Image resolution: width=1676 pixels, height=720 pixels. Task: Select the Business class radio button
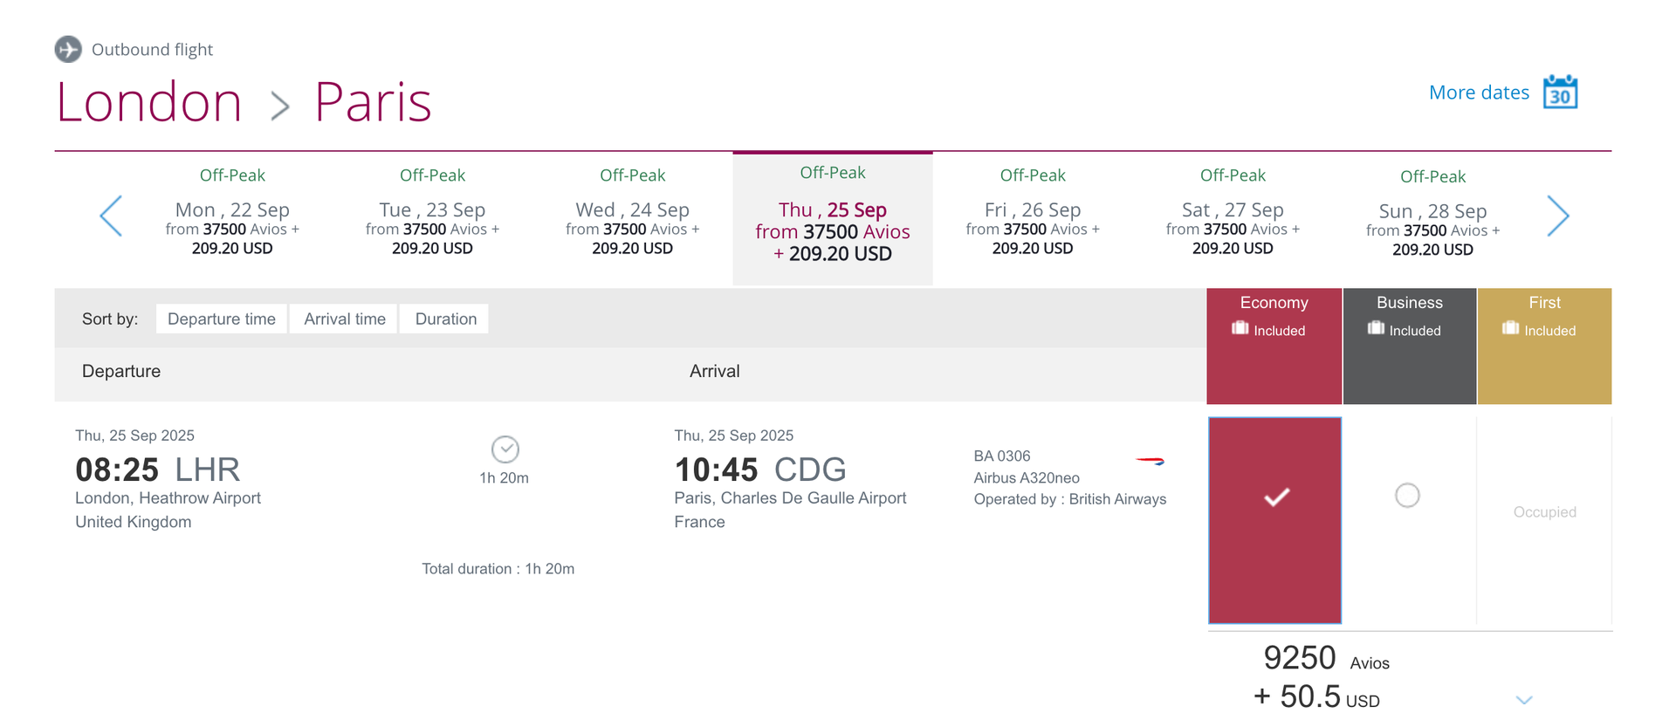(x=1407, y=495)
